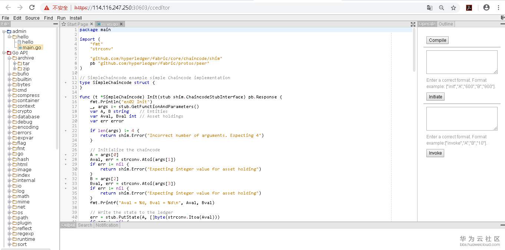Open the Notification tab

coord(107,225)
